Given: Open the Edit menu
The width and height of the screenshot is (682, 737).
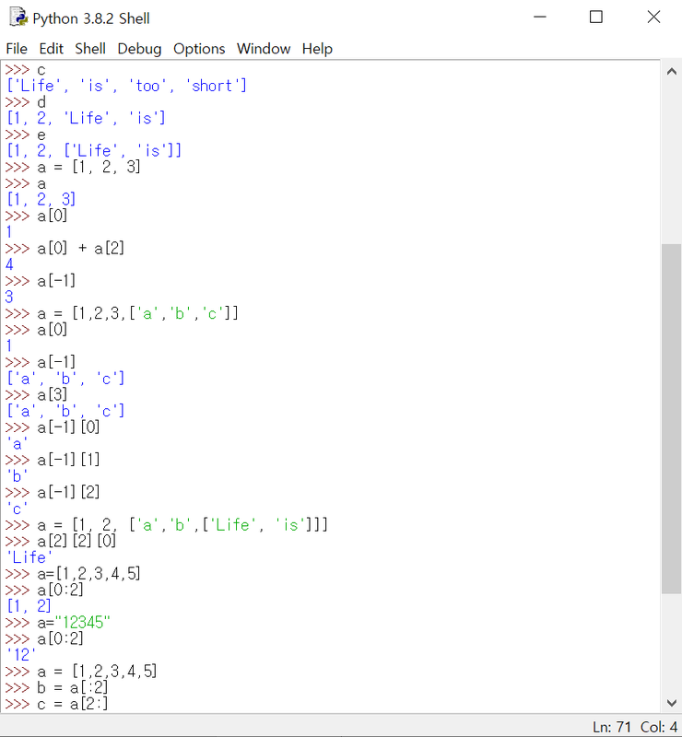Looking at the screenshot, I should [51, 49].
